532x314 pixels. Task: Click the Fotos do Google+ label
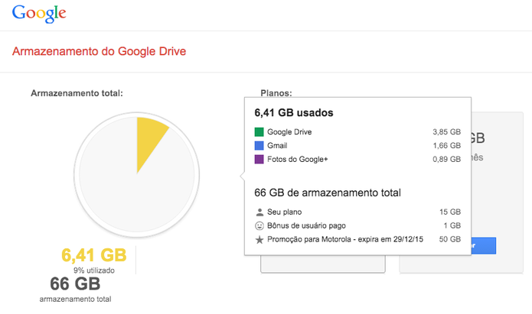click(298, 159)
